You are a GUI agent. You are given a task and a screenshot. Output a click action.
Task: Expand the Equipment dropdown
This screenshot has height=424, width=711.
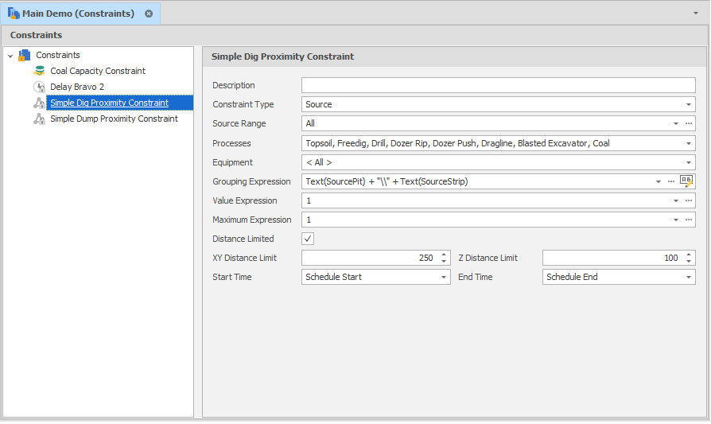689,162
